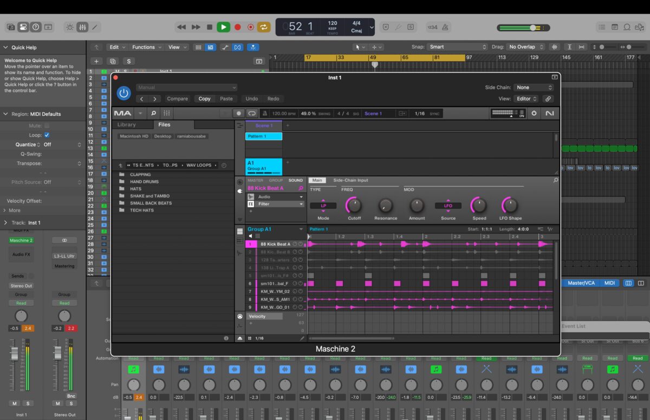Select the MIDI Transform tool in the editor toolbar
Image resolution: width=650 pixels, height=420 pixels.
point(237,47)
